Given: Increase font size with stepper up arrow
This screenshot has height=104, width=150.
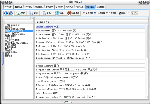Looking at the screenshot, I should [135, 13].
